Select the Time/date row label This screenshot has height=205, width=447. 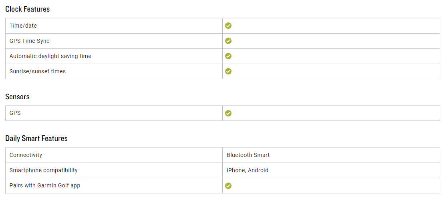tap(23, 26)
